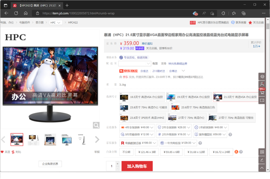Click the 显示器 breadcrumb item
This screenshot has height=179, width=270.
click(39, 22)
